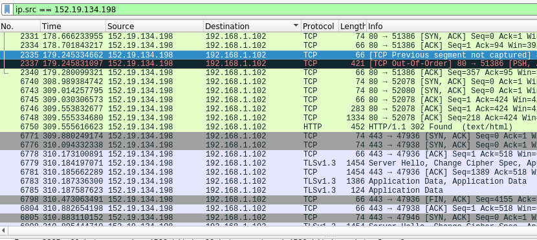Screen dimensions: 537x240
Task: Click the display filter bookmark icon
Action: (7, 9)
